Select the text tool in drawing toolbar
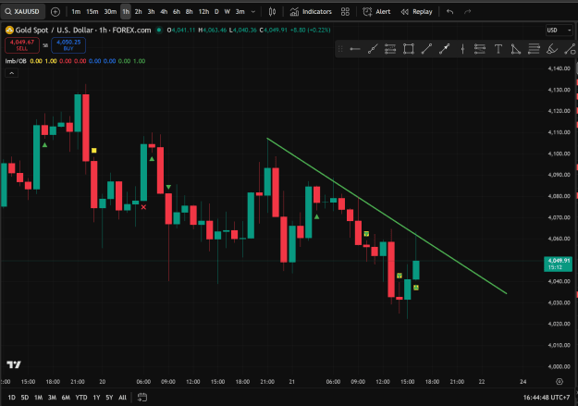This screenshot has height=406, width=578. tap(498, 49)
